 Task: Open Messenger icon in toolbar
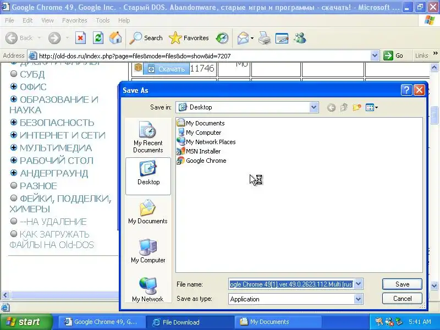(x=300, y=38)
